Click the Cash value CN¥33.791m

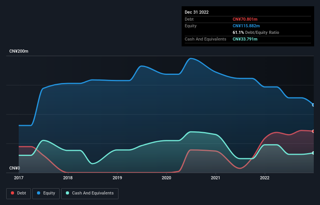[245, 39]
